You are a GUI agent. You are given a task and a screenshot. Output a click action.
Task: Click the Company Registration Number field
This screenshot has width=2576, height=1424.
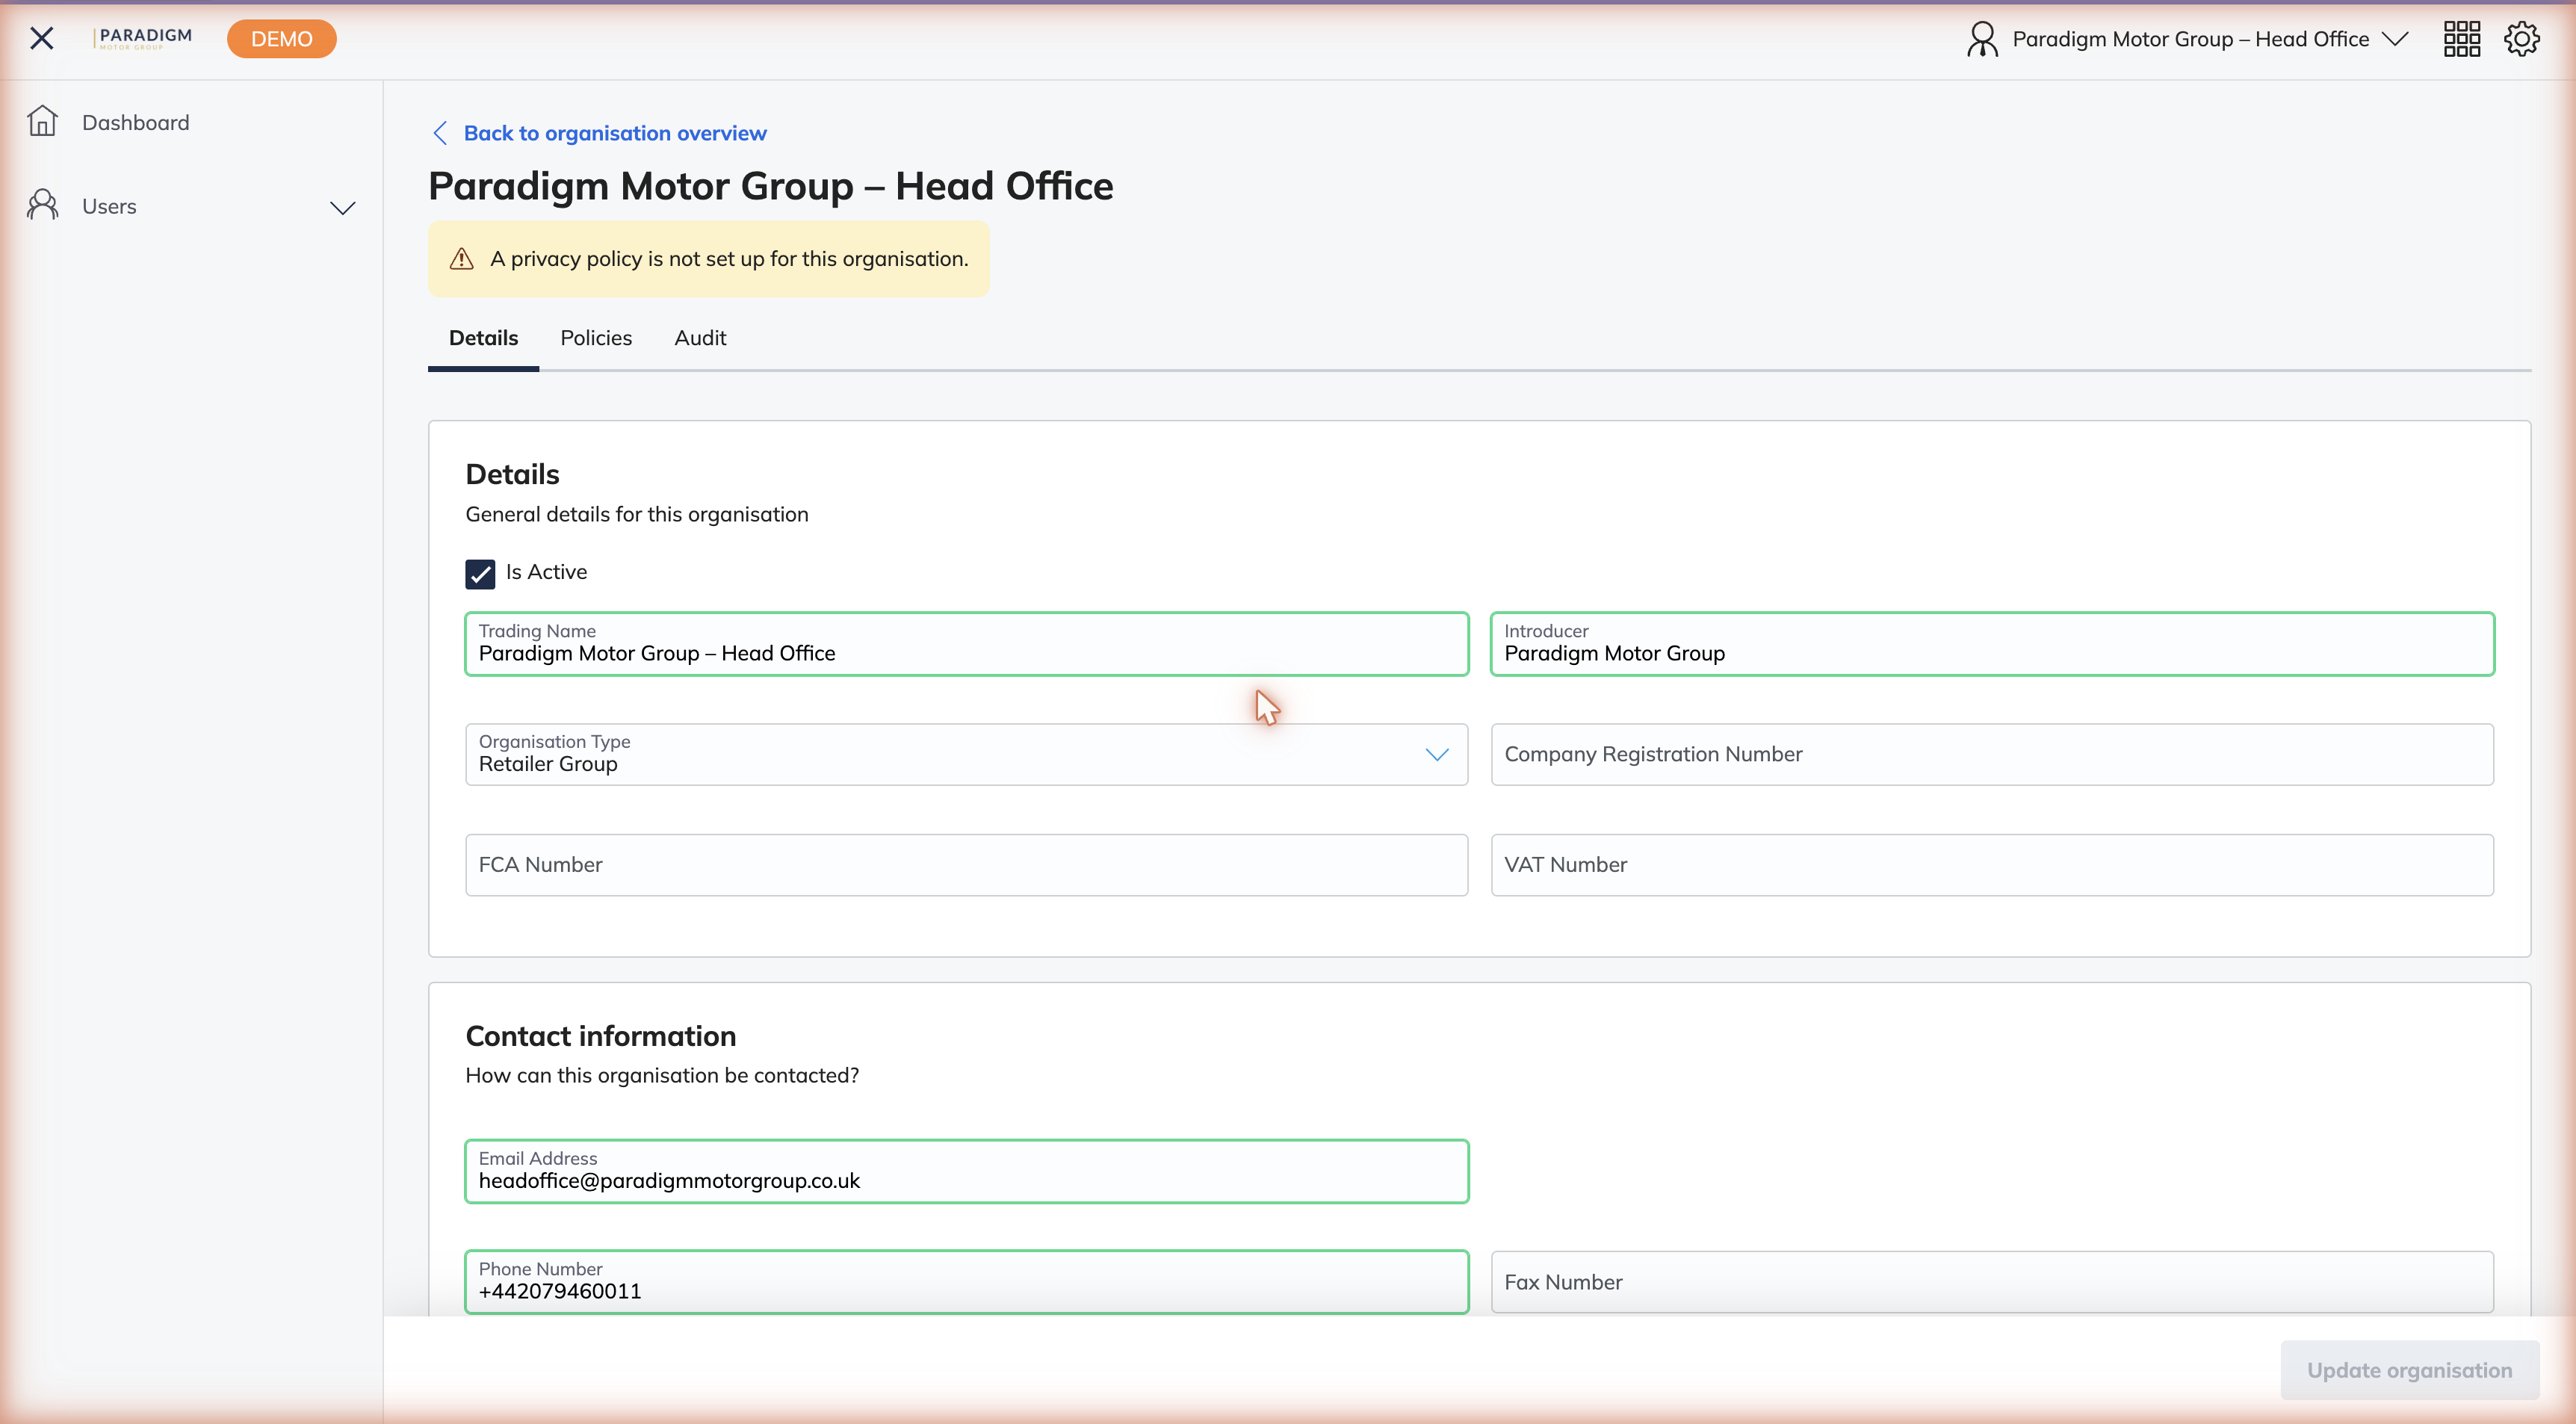(1992, 754)
